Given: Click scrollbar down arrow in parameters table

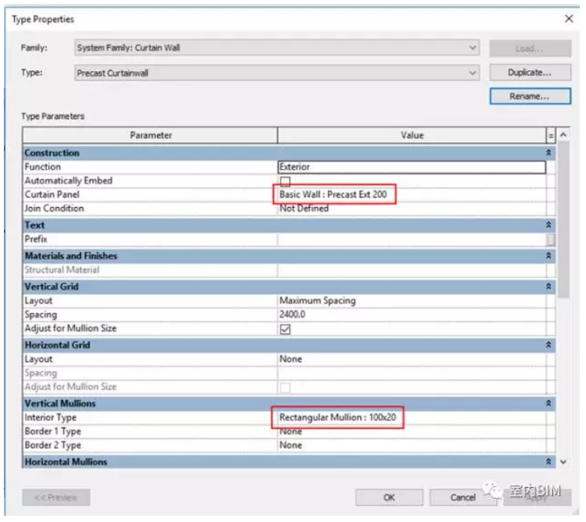Looking at the screenshot, I should 564,462.
